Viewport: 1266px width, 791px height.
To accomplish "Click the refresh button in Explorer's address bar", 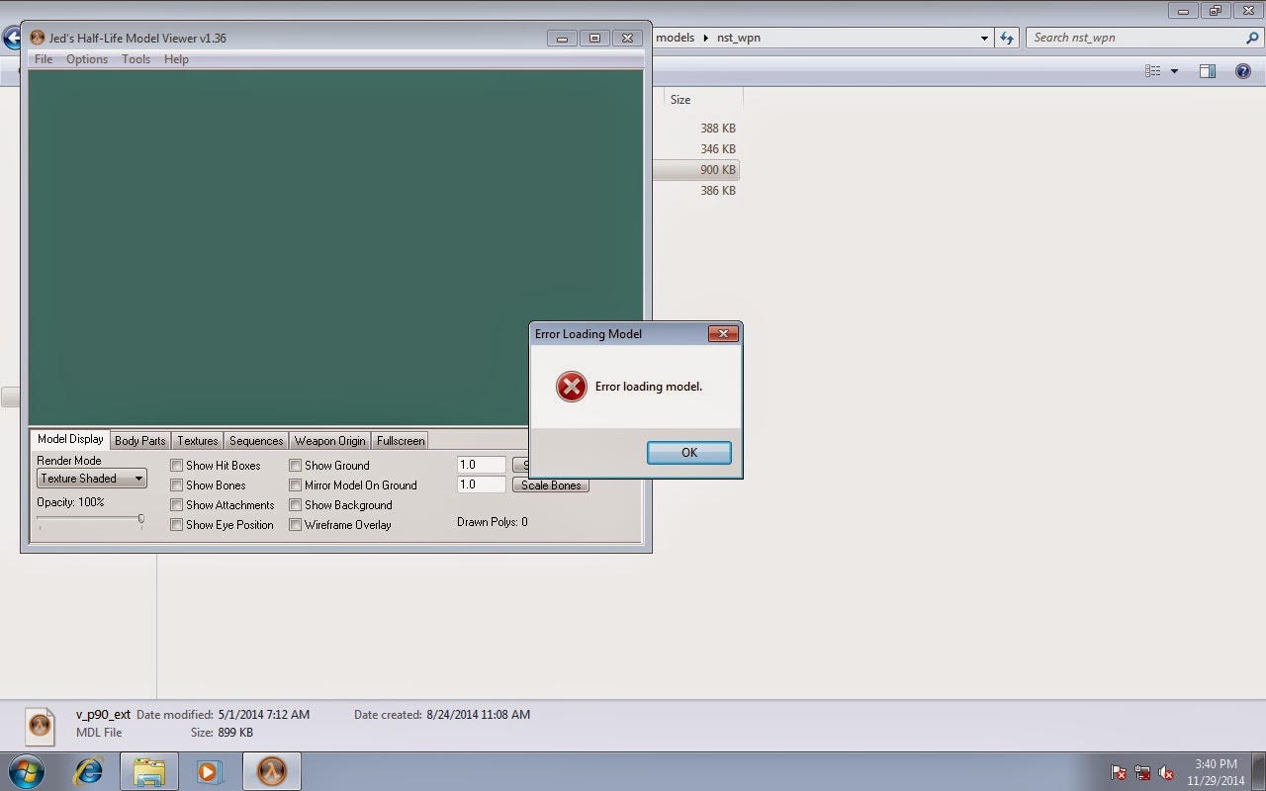I will pos(1007,38).
